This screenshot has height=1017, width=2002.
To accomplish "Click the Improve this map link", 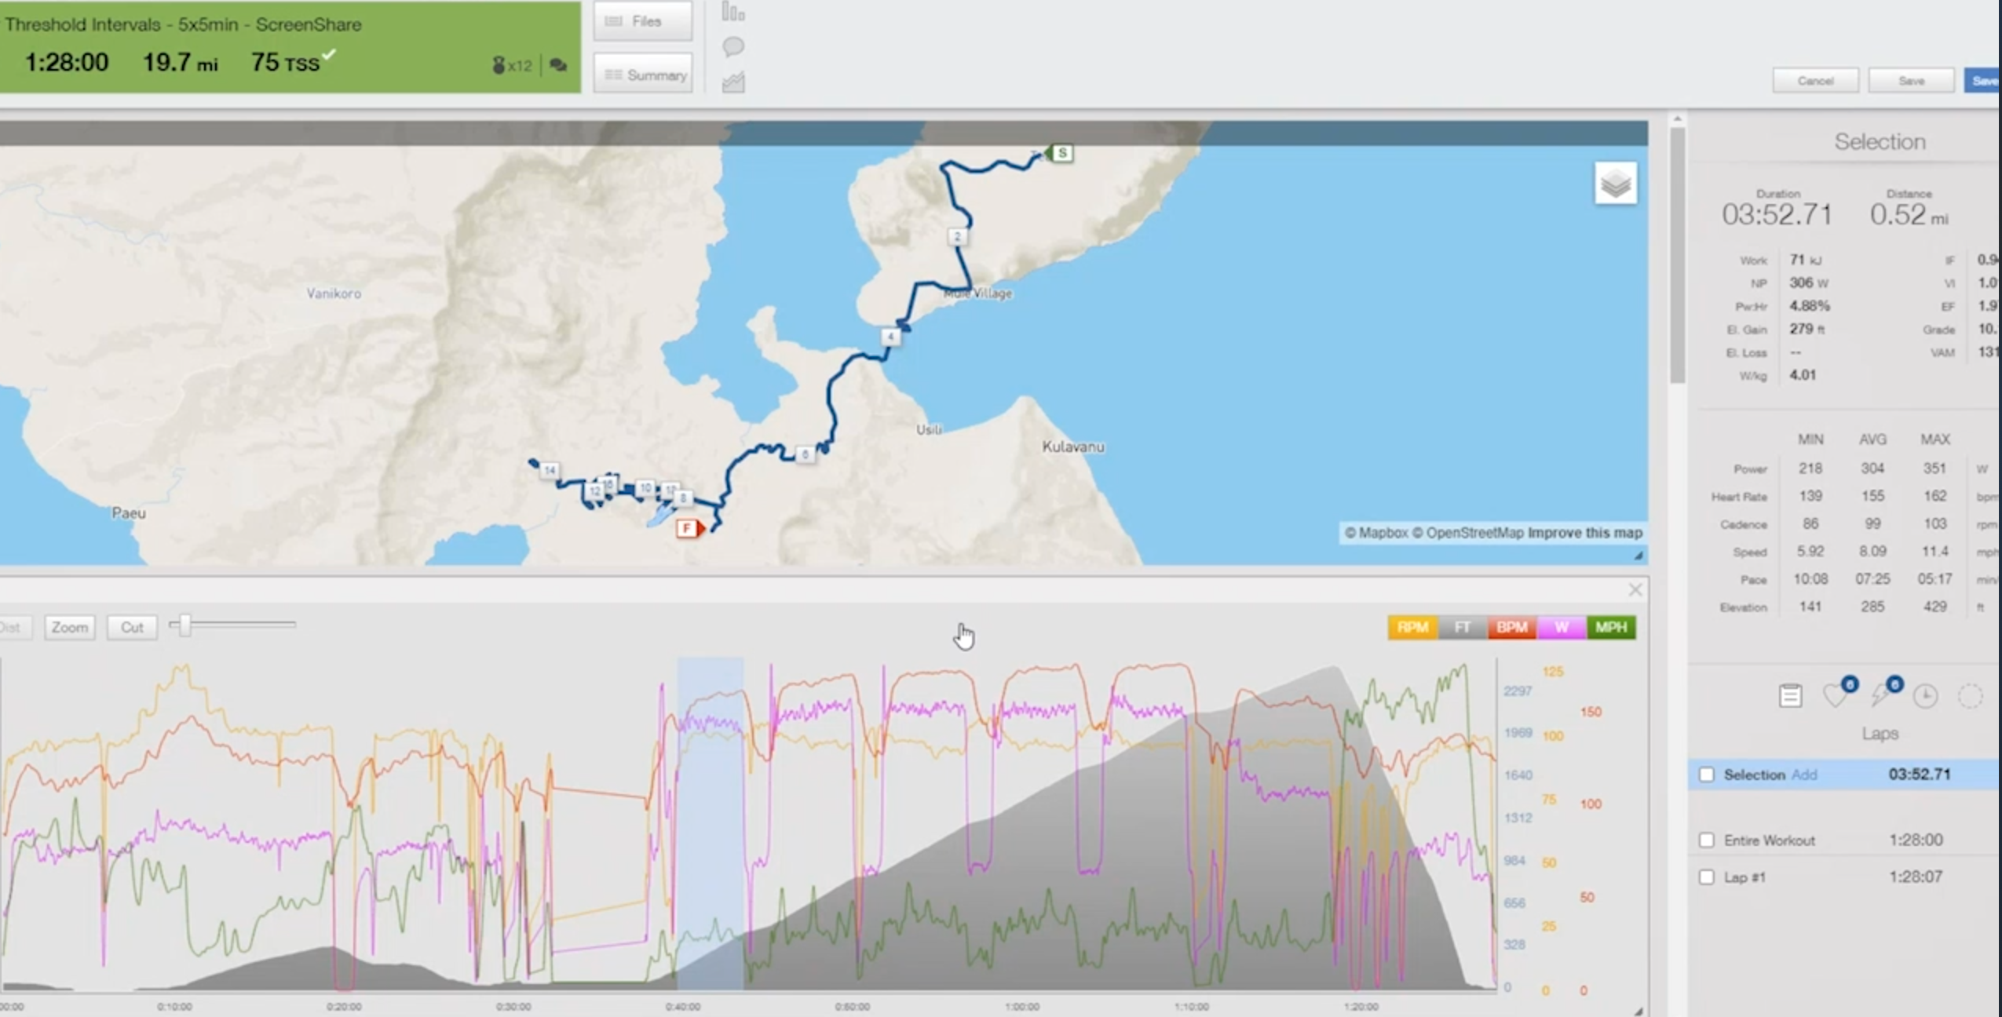I will pyautogui.click(x=1586, y=532).
